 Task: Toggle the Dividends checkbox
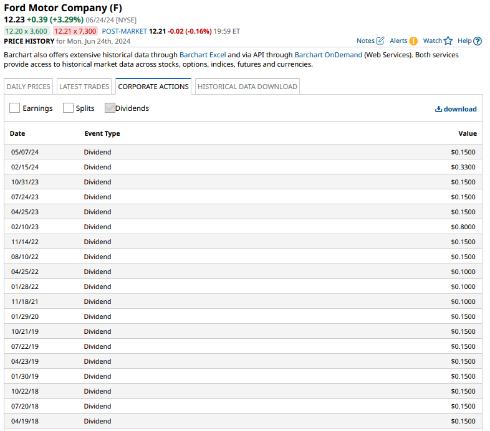(110, 108)
